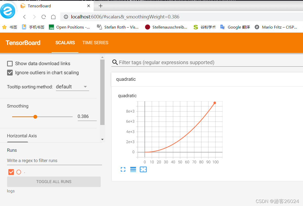The image size is (303, 206).
Task: Uncheck the run visibility checkbox
Action: (11, 172)
